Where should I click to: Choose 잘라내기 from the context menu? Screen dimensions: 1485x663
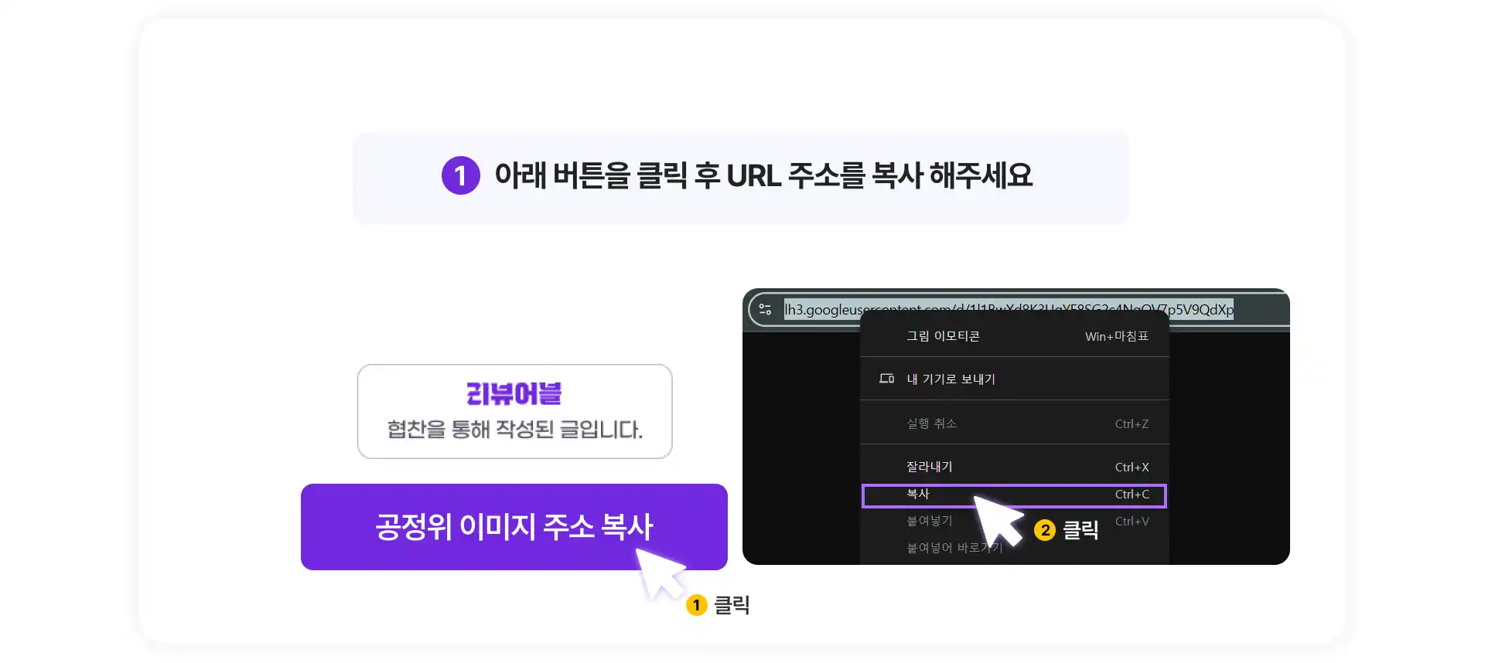tap(1014, 467)
